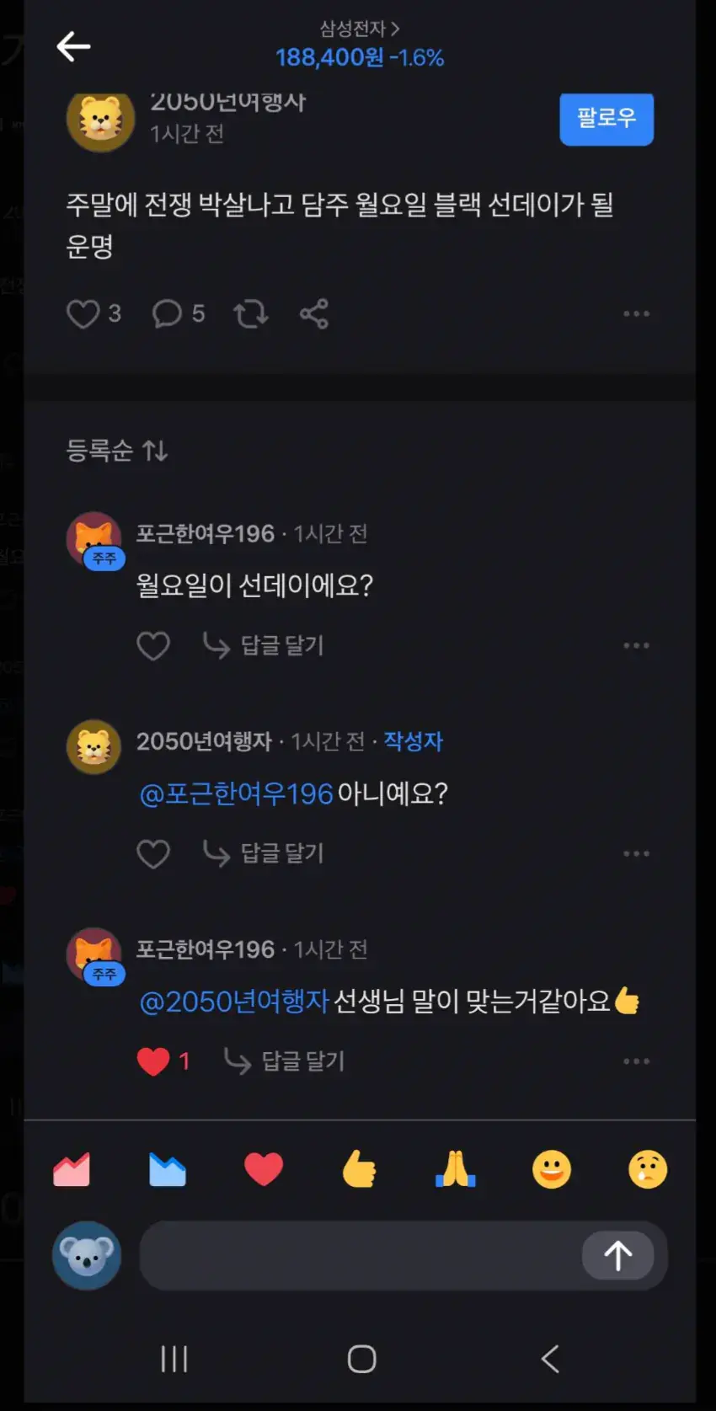Unlike the red-hearted last comment
Image resolution: width=716 pixels, height=1411 pixels.
point(153,1061)
